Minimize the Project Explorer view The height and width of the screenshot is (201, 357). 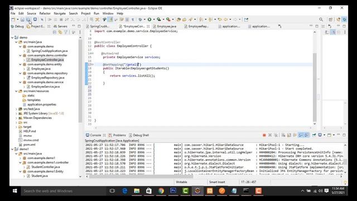(x=74, y=26)
